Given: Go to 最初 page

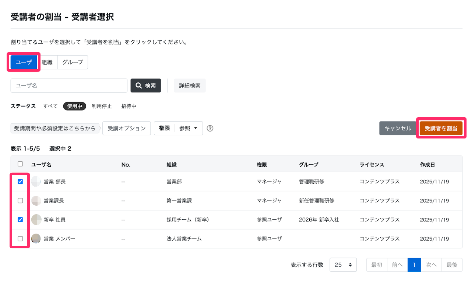Looking at the screenshot, I should (377, 264).
